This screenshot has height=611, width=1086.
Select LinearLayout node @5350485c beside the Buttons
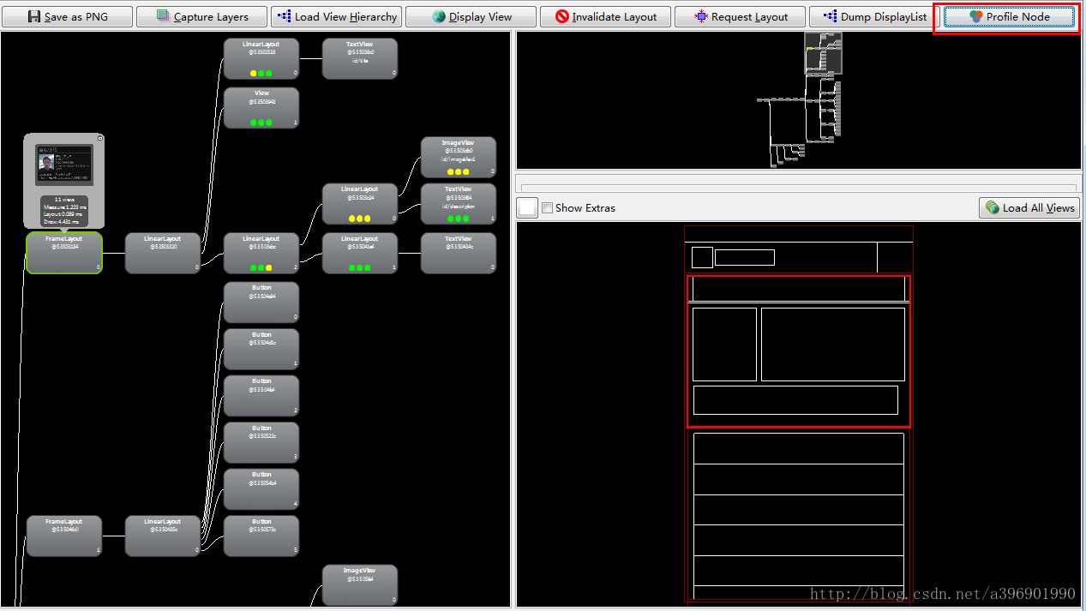163,536
